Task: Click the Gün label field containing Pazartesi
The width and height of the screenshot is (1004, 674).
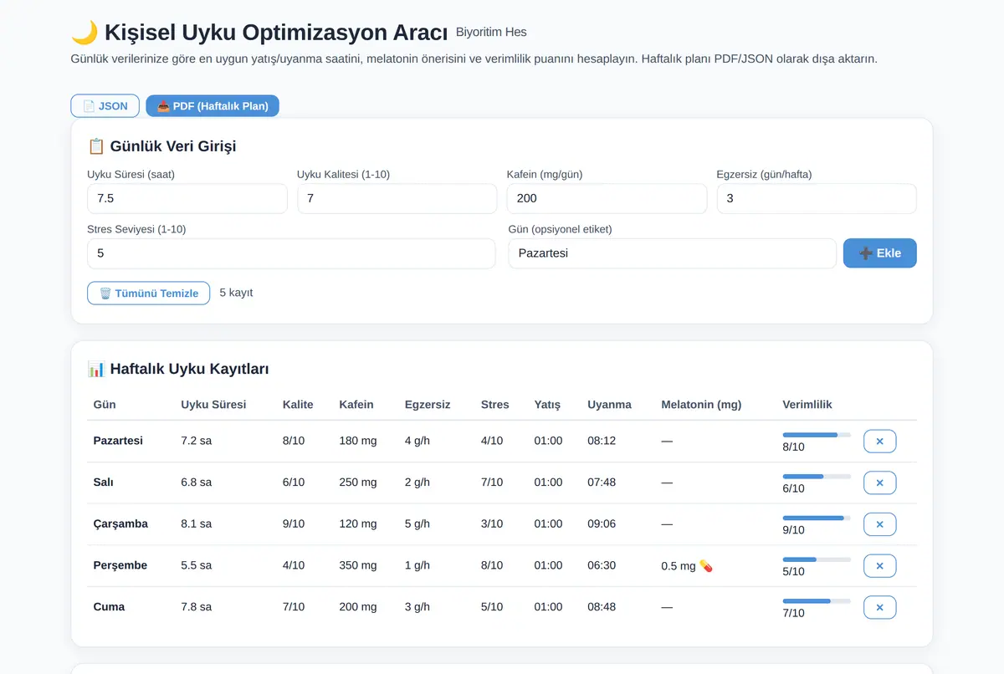Action: coord(672,253)
